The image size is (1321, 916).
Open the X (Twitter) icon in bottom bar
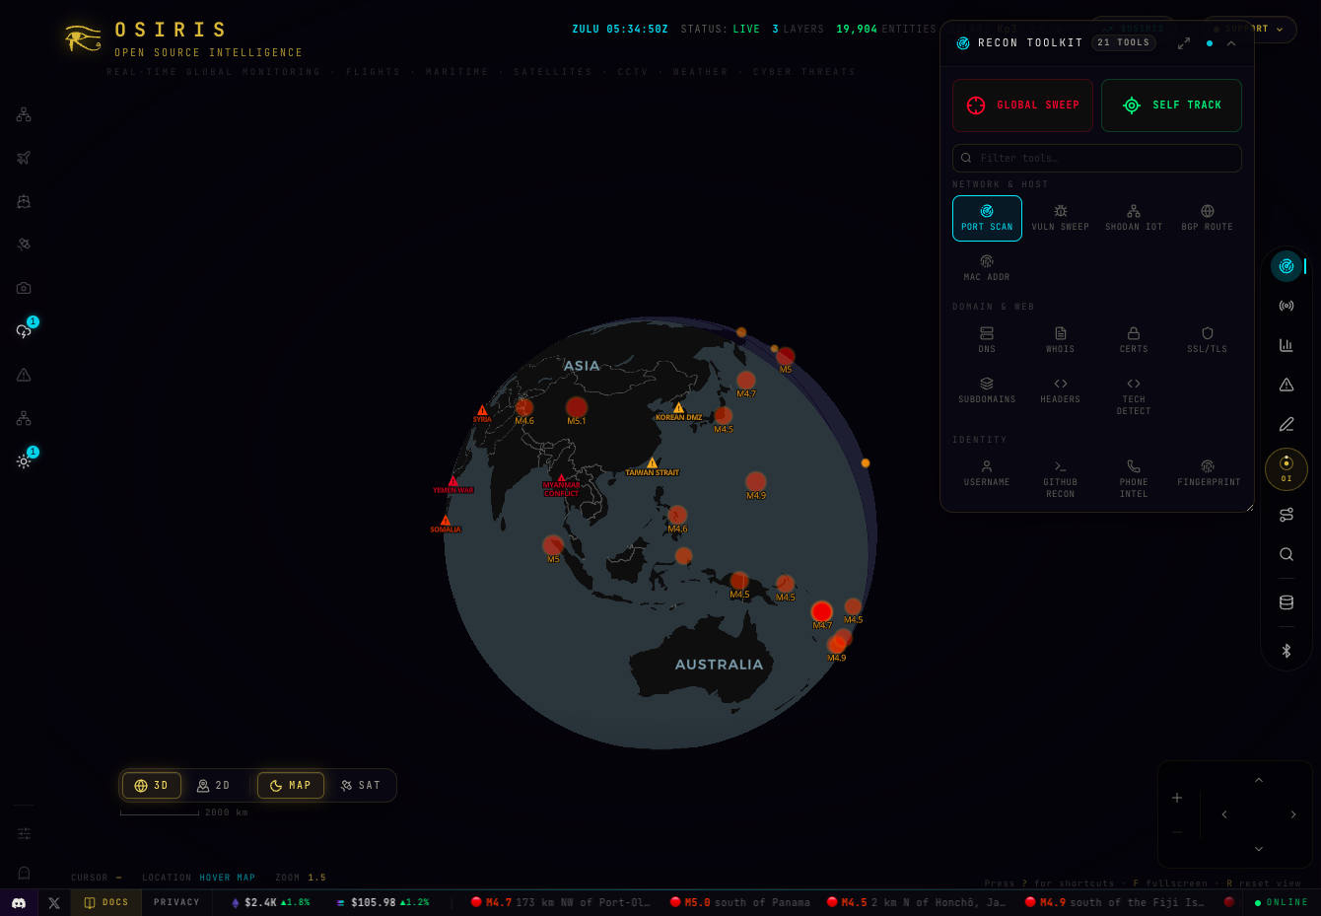[54, 902]
